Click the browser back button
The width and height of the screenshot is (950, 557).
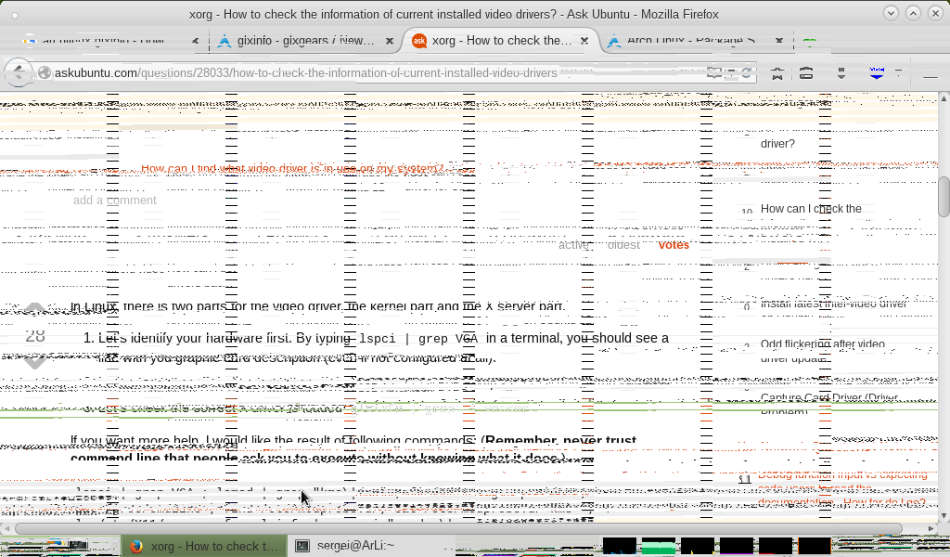point(18,72)
